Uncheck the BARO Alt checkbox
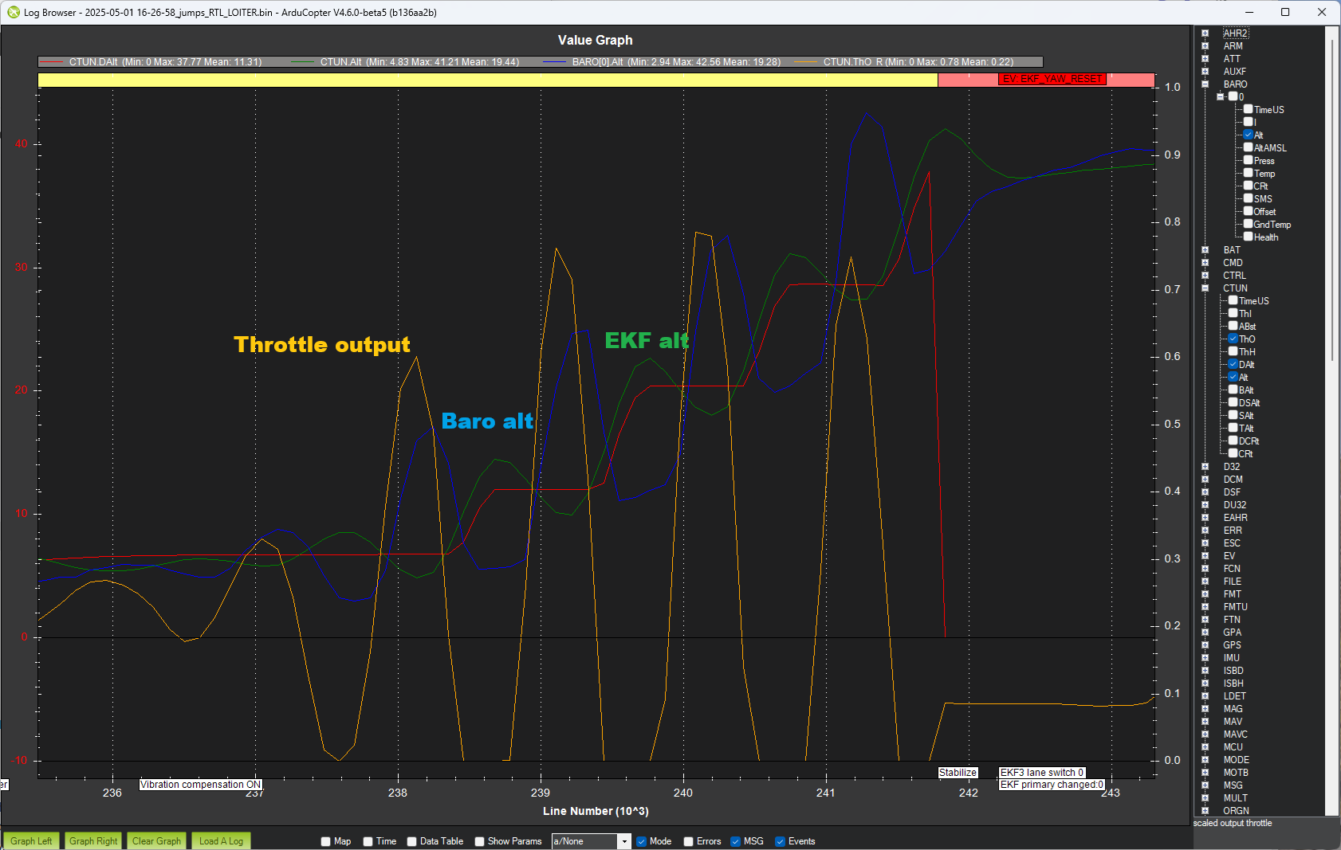This screenshot has width=1341, height=850. pyautogui.click(x=1249, y=135)
